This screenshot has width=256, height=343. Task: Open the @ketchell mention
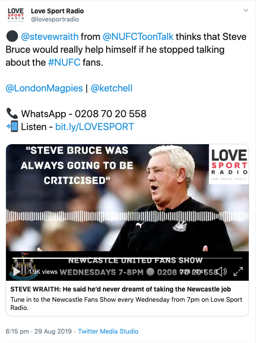point(111,88)
